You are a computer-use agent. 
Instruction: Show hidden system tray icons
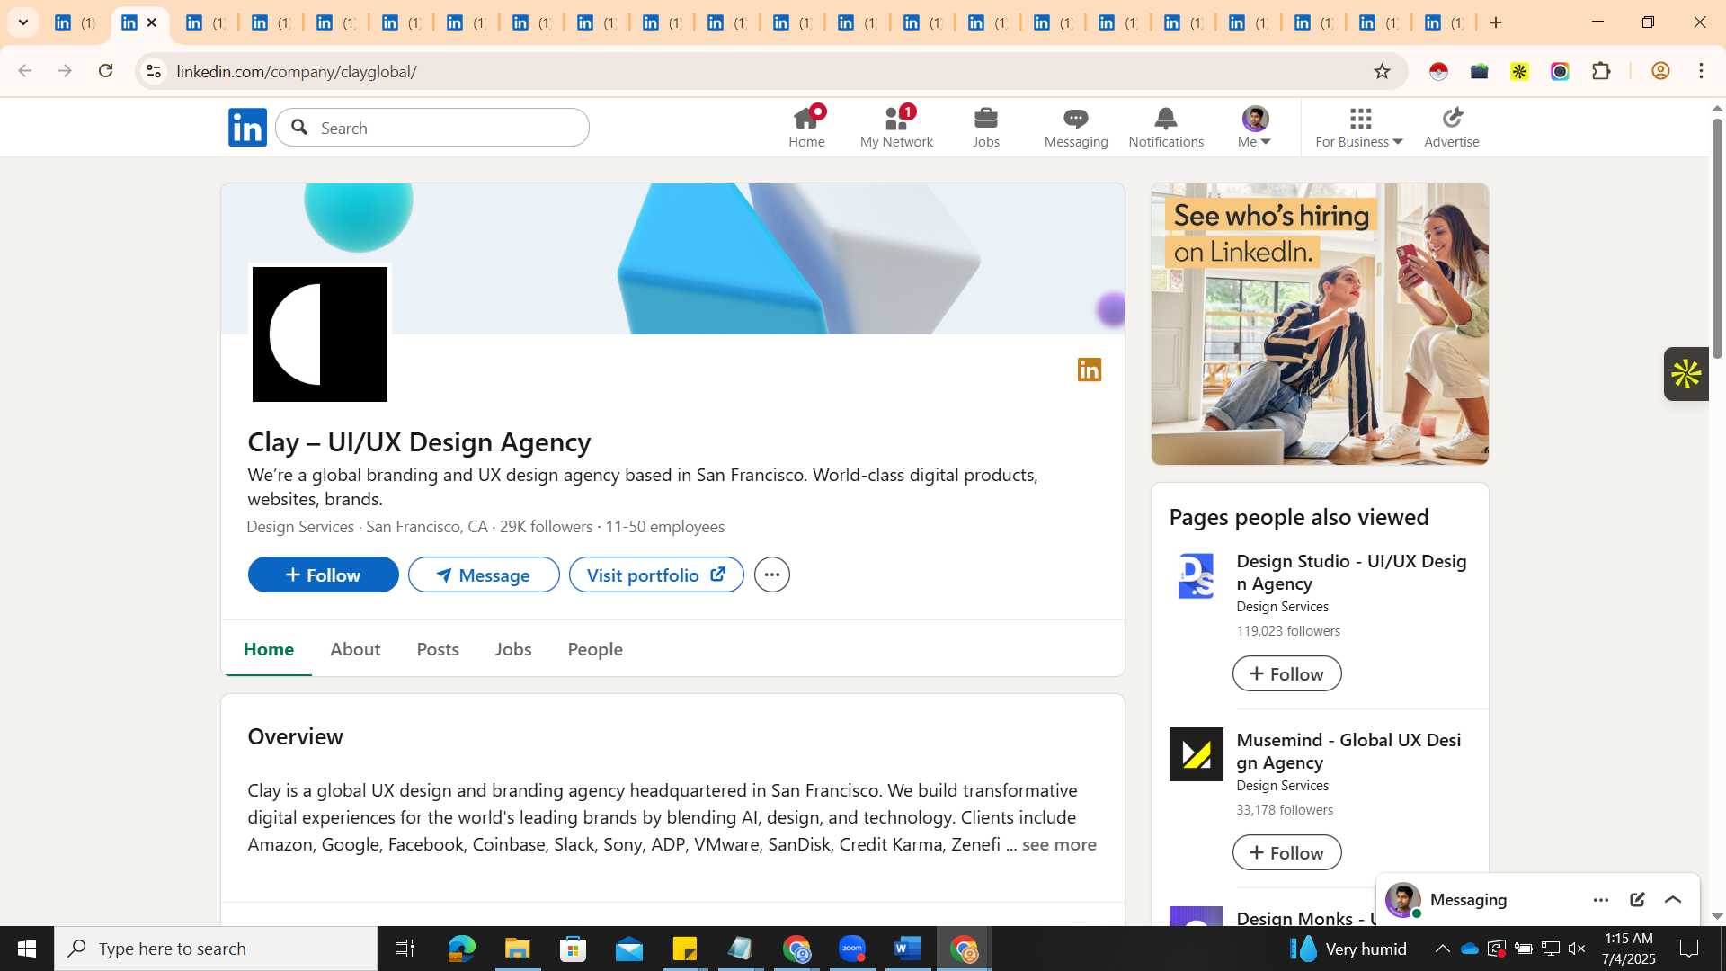[1442, 949]
